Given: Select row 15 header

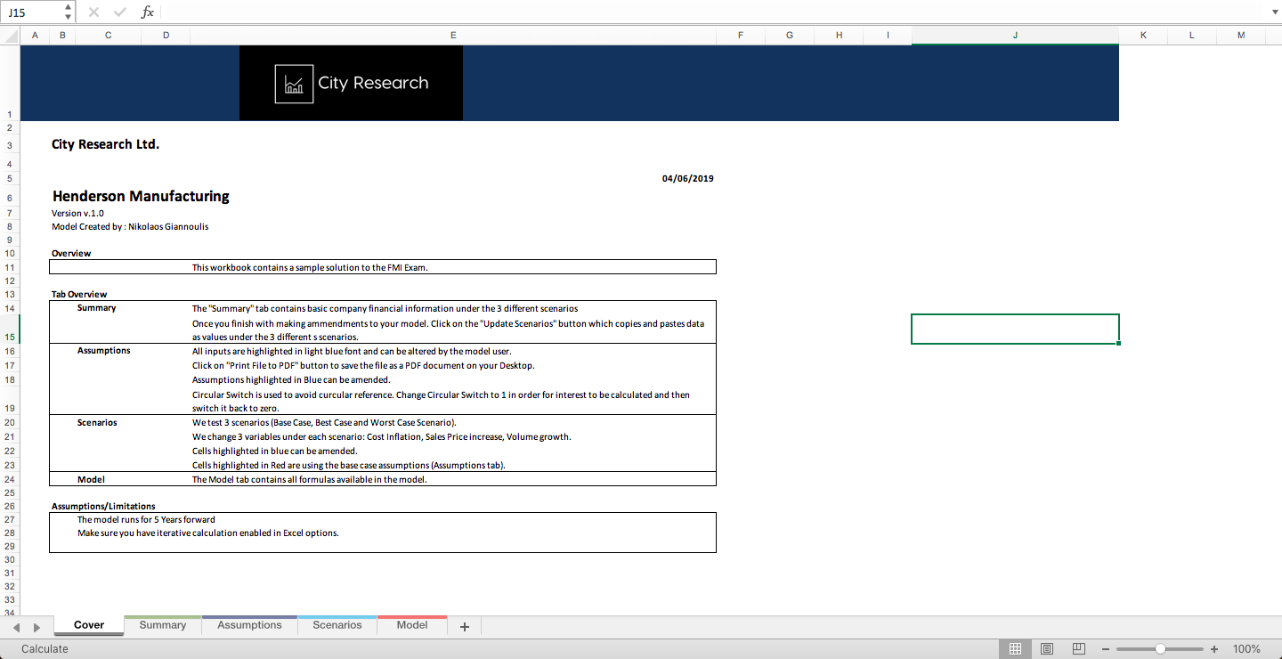Looking at the screenshot, I should click(x=10, y=329).
